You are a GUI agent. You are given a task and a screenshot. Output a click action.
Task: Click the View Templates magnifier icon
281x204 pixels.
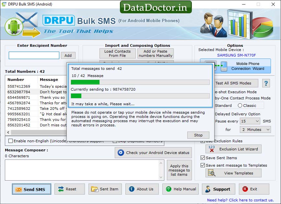pos(212,173)
